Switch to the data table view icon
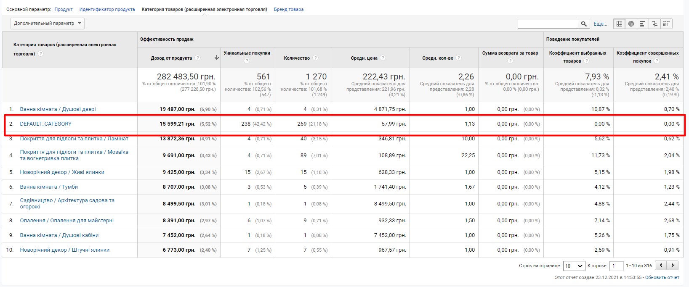Viewport: 689px width, 287px height. [x=619, y=24]
